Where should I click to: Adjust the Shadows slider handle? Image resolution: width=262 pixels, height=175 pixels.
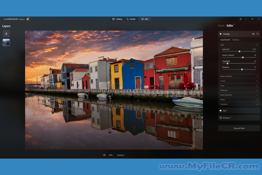point(242,69)
